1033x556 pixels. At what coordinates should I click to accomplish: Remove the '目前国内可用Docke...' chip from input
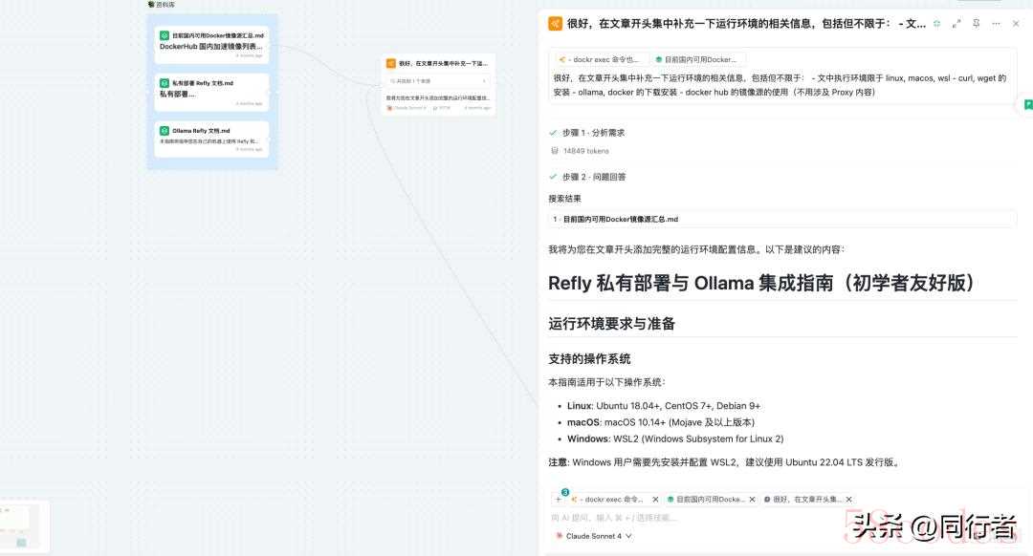pyautogui.click(x=753, y=500)
